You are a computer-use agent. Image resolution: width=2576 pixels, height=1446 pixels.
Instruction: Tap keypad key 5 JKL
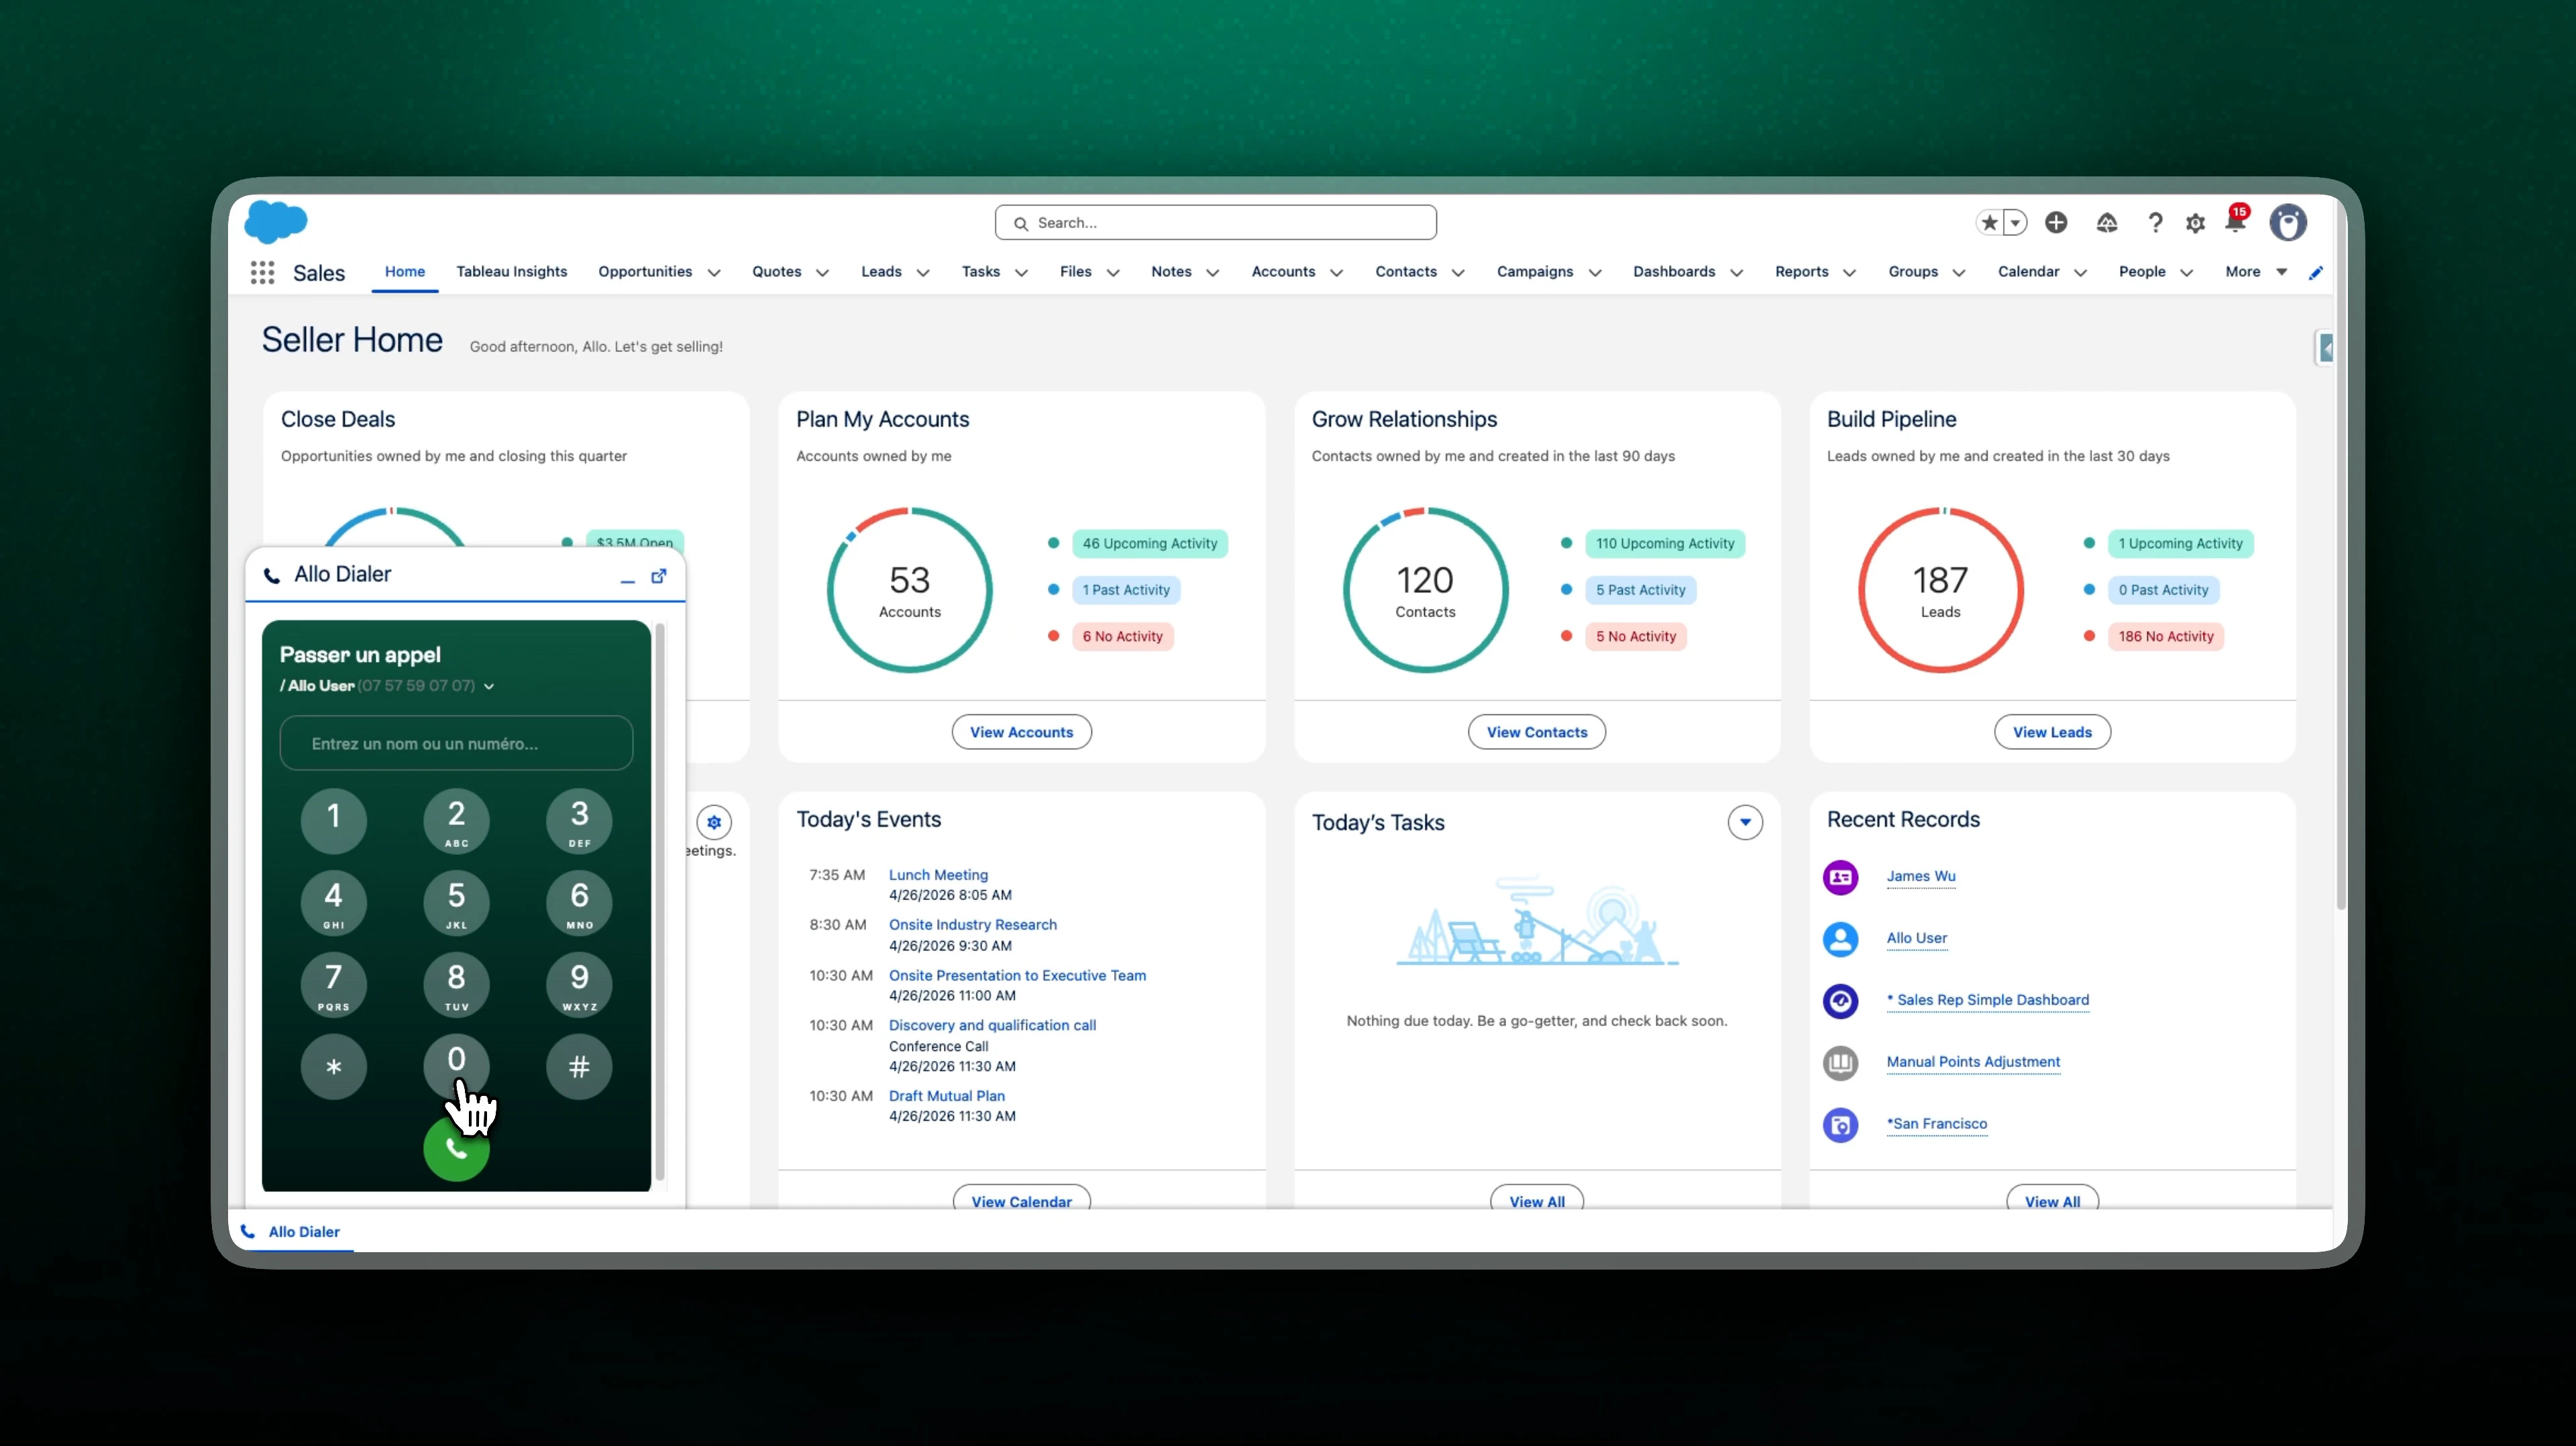tap(456, 902)
